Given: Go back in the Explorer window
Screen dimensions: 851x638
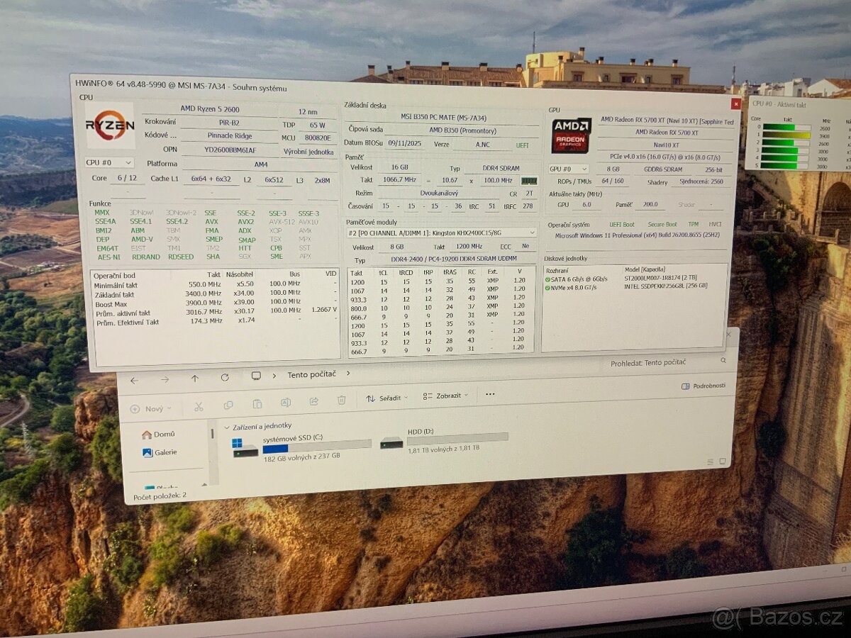Looking at the screenshot, I should click(x=134, y=380).
